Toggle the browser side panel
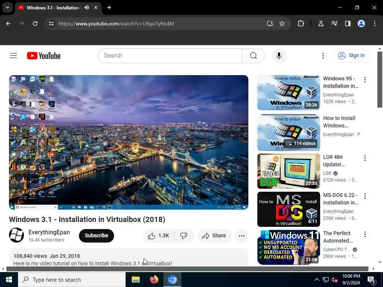Image resolution: width=383 pixels, height=287 pixels. tap(347, 24)
